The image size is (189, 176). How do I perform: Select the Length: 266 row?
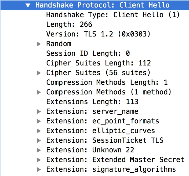point(69,24)
